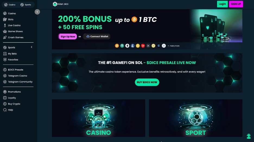254x142 pixels.
Task: Collapse the left sidebar
Action: point(37,12)
